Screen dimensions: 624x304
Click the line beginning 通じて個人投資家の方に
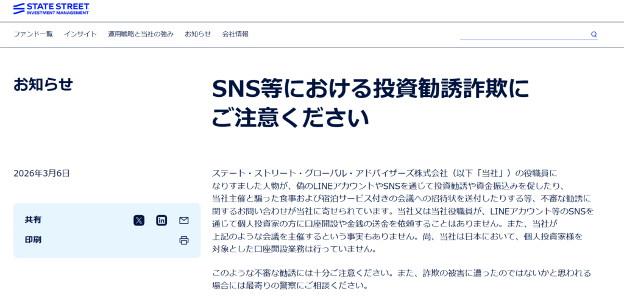[x=385, y=223]
